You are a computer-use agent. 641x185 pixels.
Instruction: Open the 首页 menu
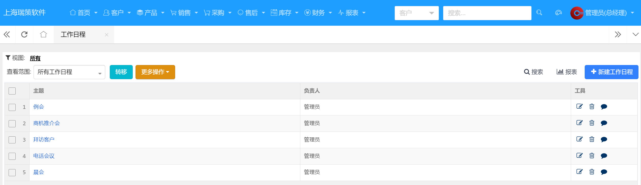point(84,13)
